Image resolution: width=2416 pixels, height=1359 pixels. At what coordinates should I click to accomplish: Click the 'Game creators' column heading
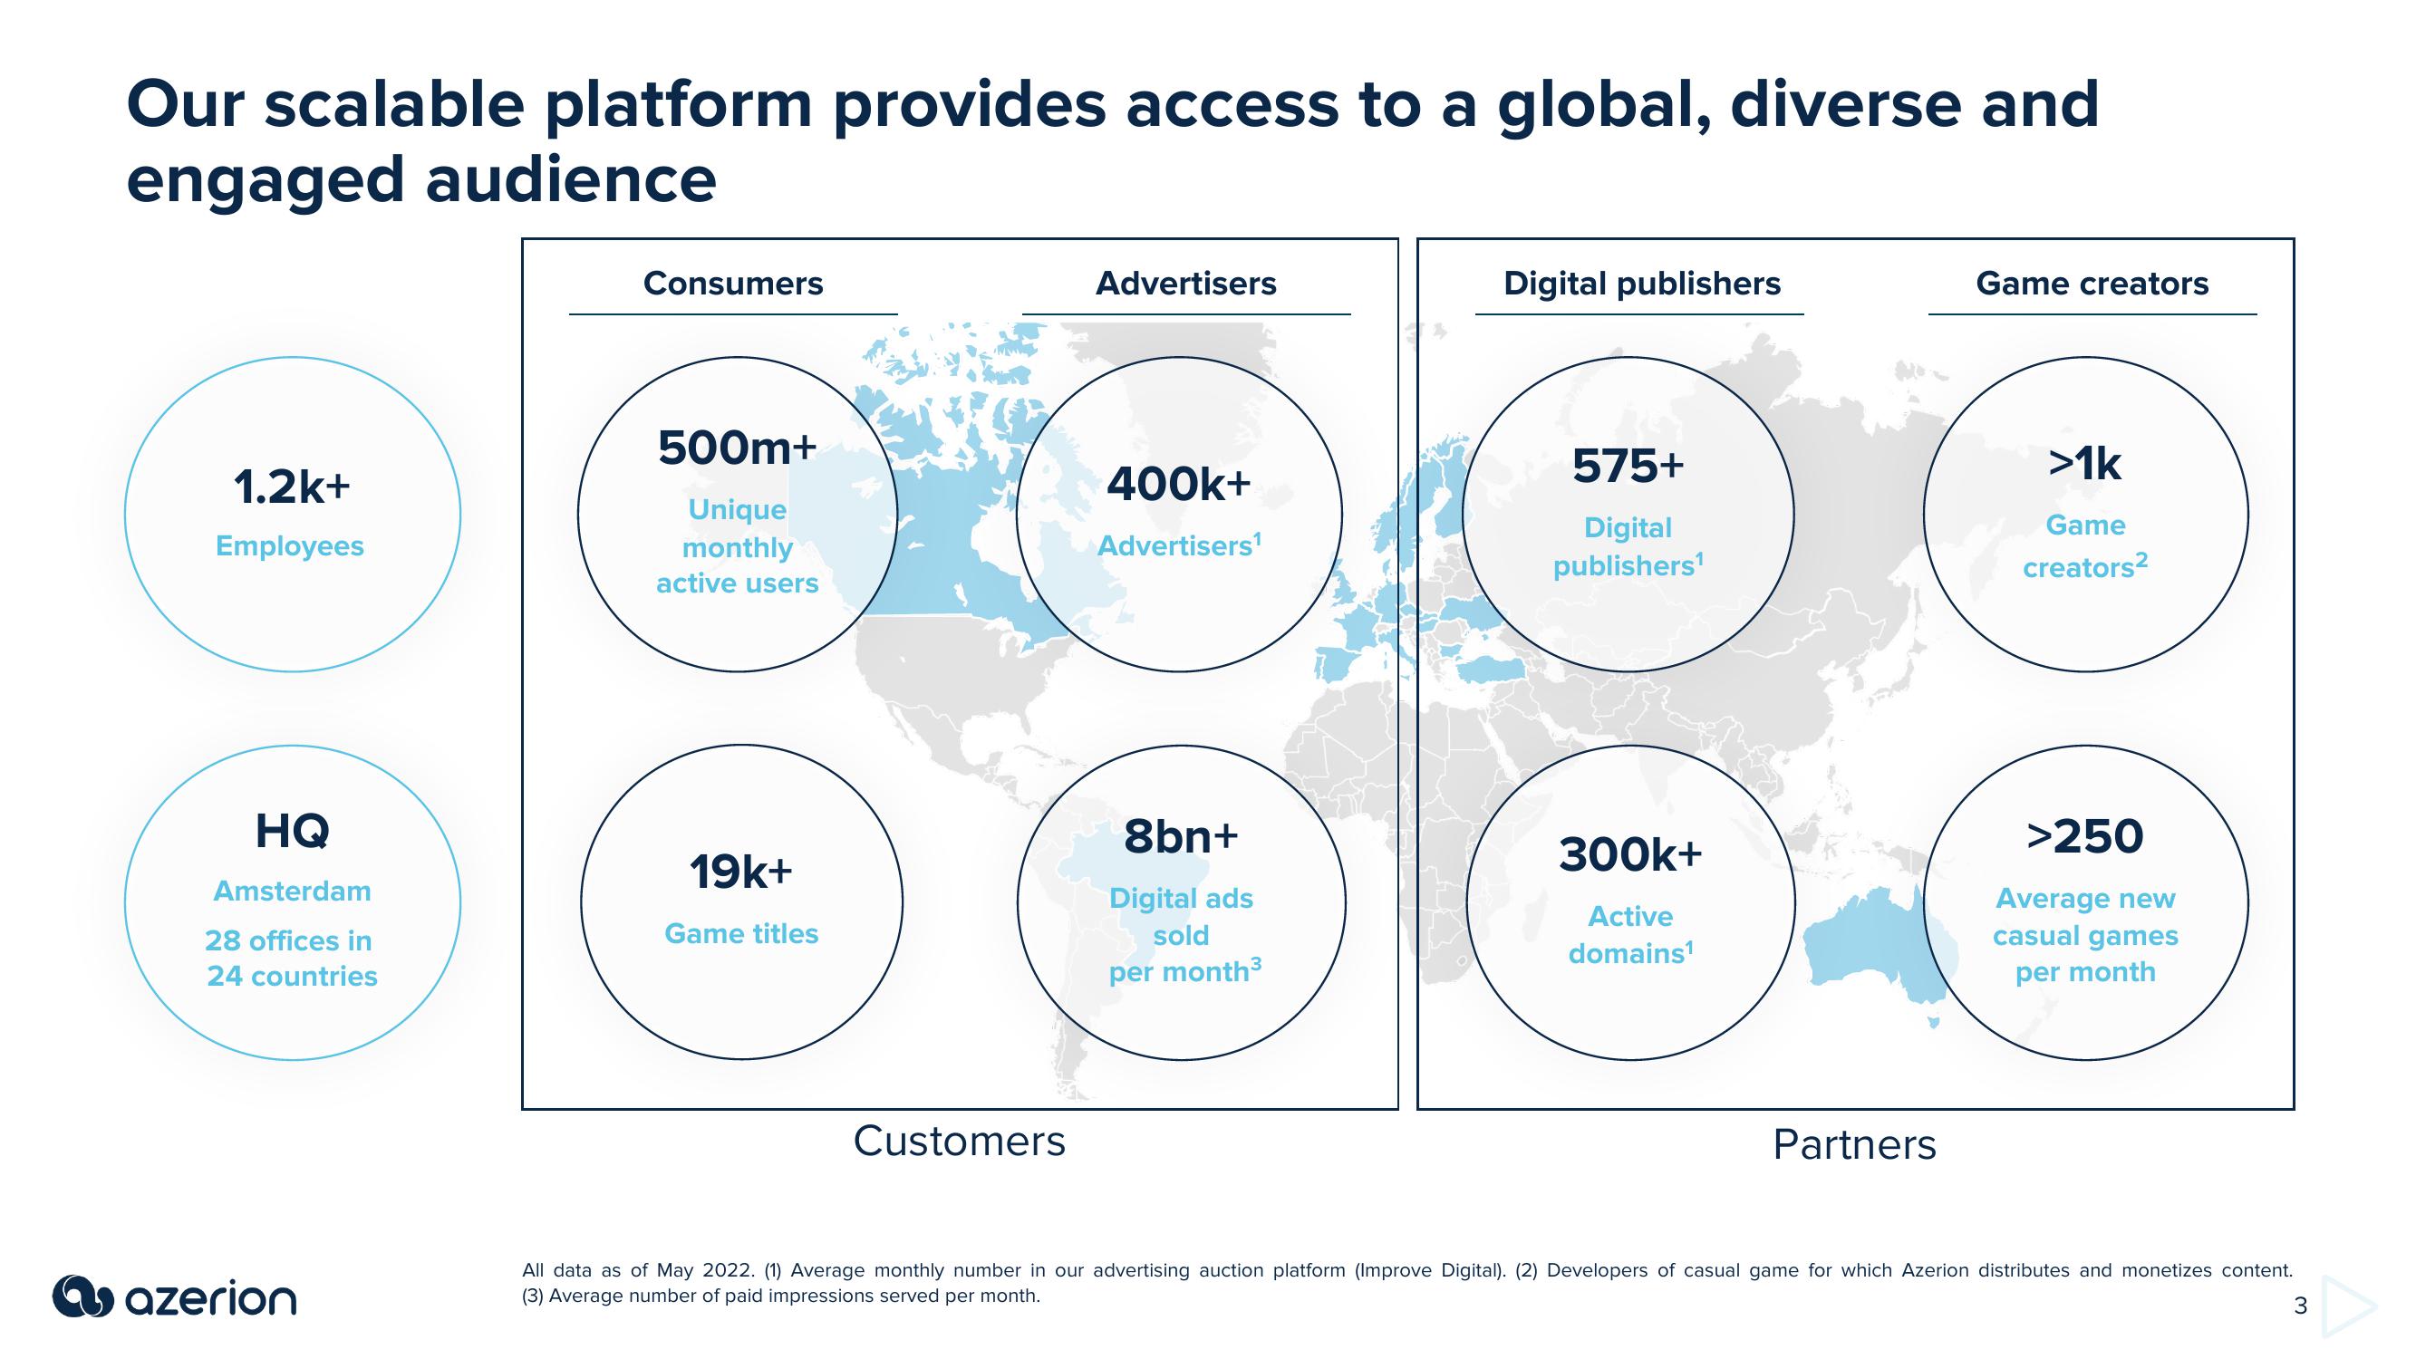click(x=2092, y=284)
